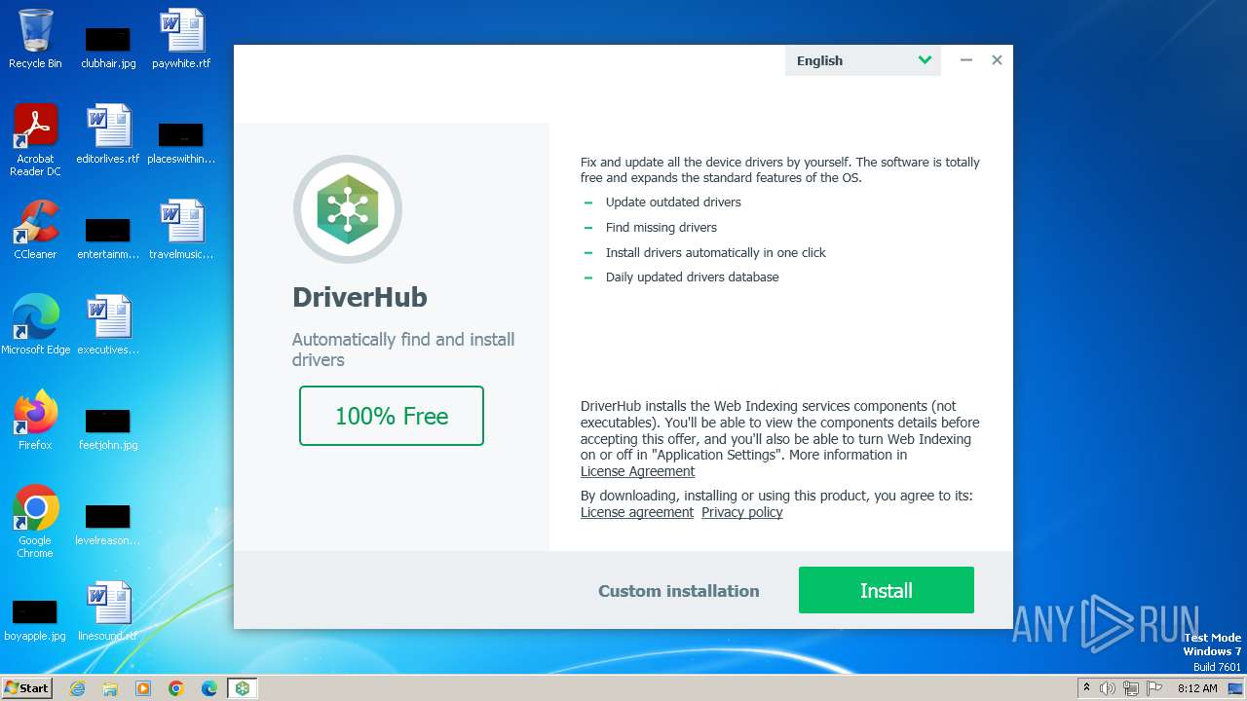
Task: Select clubhair.jpg desktop file
Action: [x=108, y=47]
